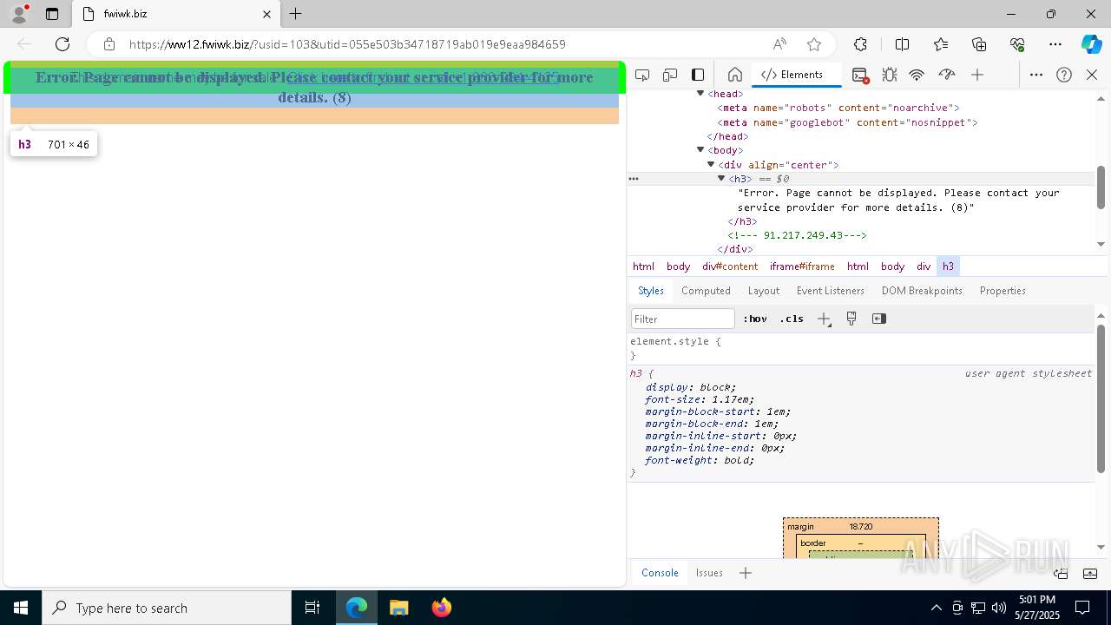Open the Issues drawer tab
This screenshot has height=625, width=1111.
pos(709,573)
